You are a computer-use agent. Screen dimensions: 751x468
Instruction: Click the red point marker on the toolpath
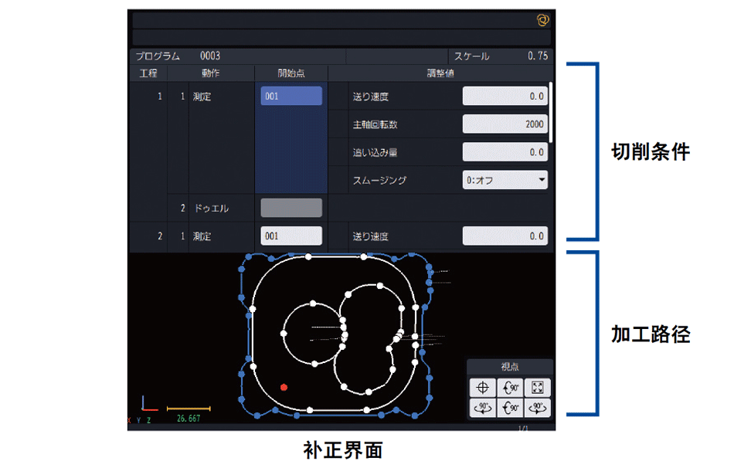pos(284,386)
